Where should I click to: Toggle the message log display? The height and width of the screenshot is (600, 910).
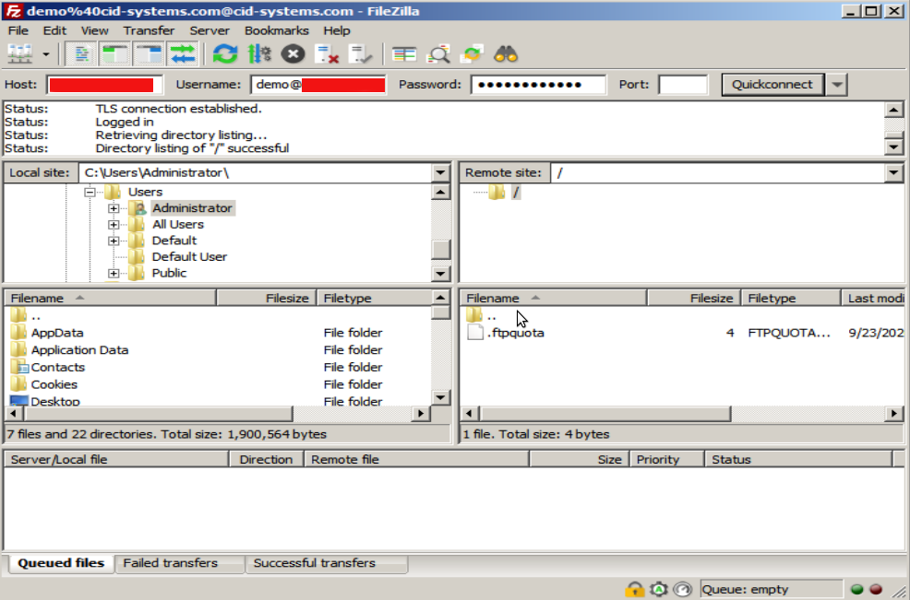coord(81,54)
